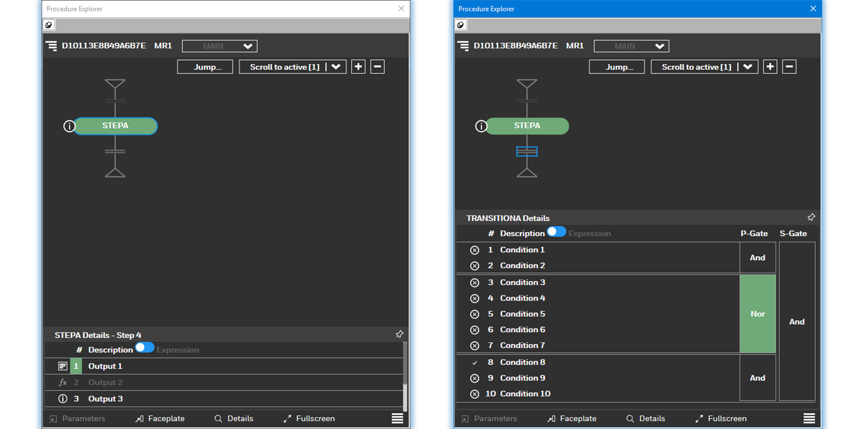Select the highlighted transition symbol below STEPA in the right window
The height and width of the screenshot is (429, 858).
click(x=527, y=152)
